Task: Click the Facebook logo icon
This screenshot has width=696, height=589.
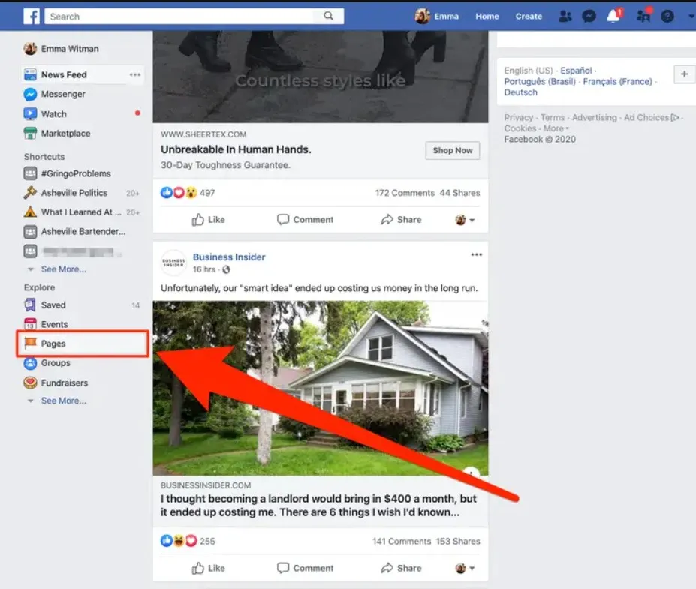Action: [x=32, y=17]
